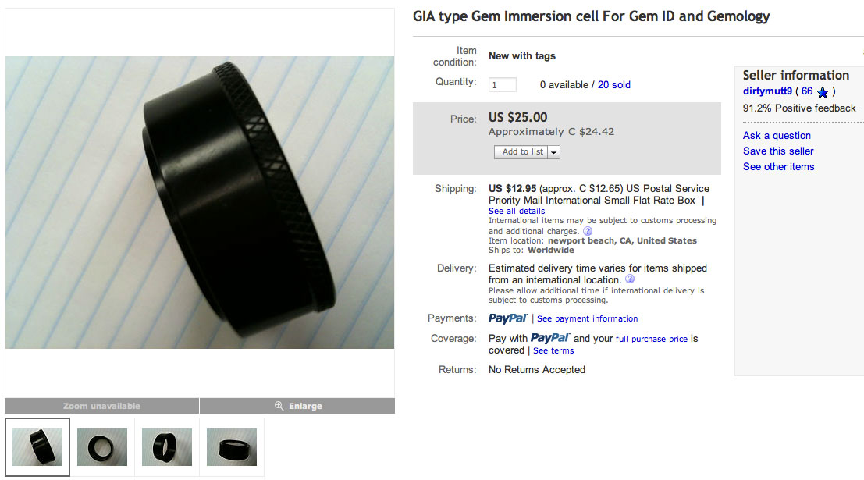
Task: Click the PayPal logo in Coverage row
Action: pos(550,338)
